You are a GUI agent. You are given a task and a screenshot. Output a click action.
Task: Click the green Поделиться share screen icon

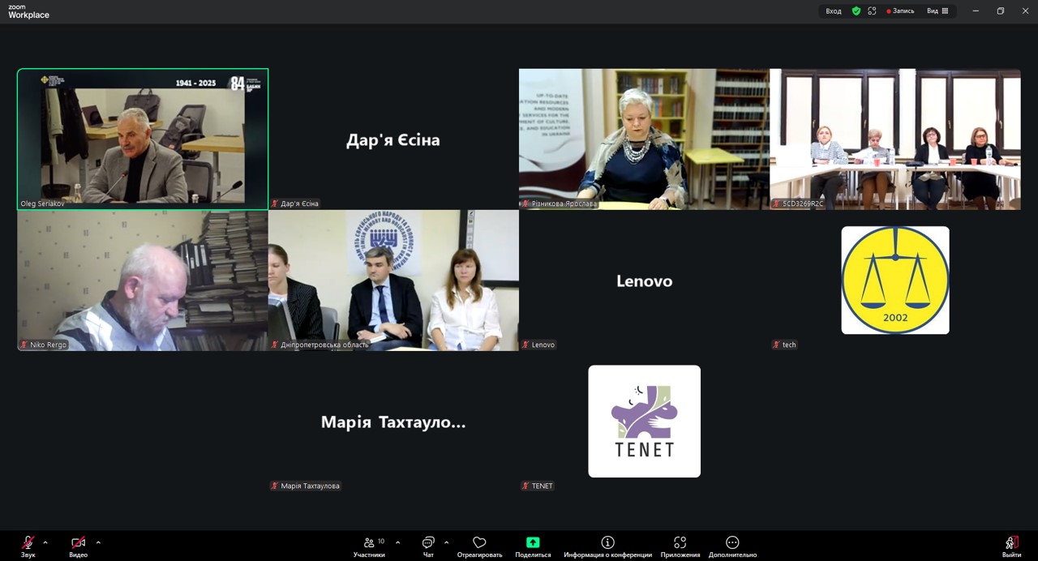pyautogui.click(x=533, y=543)
